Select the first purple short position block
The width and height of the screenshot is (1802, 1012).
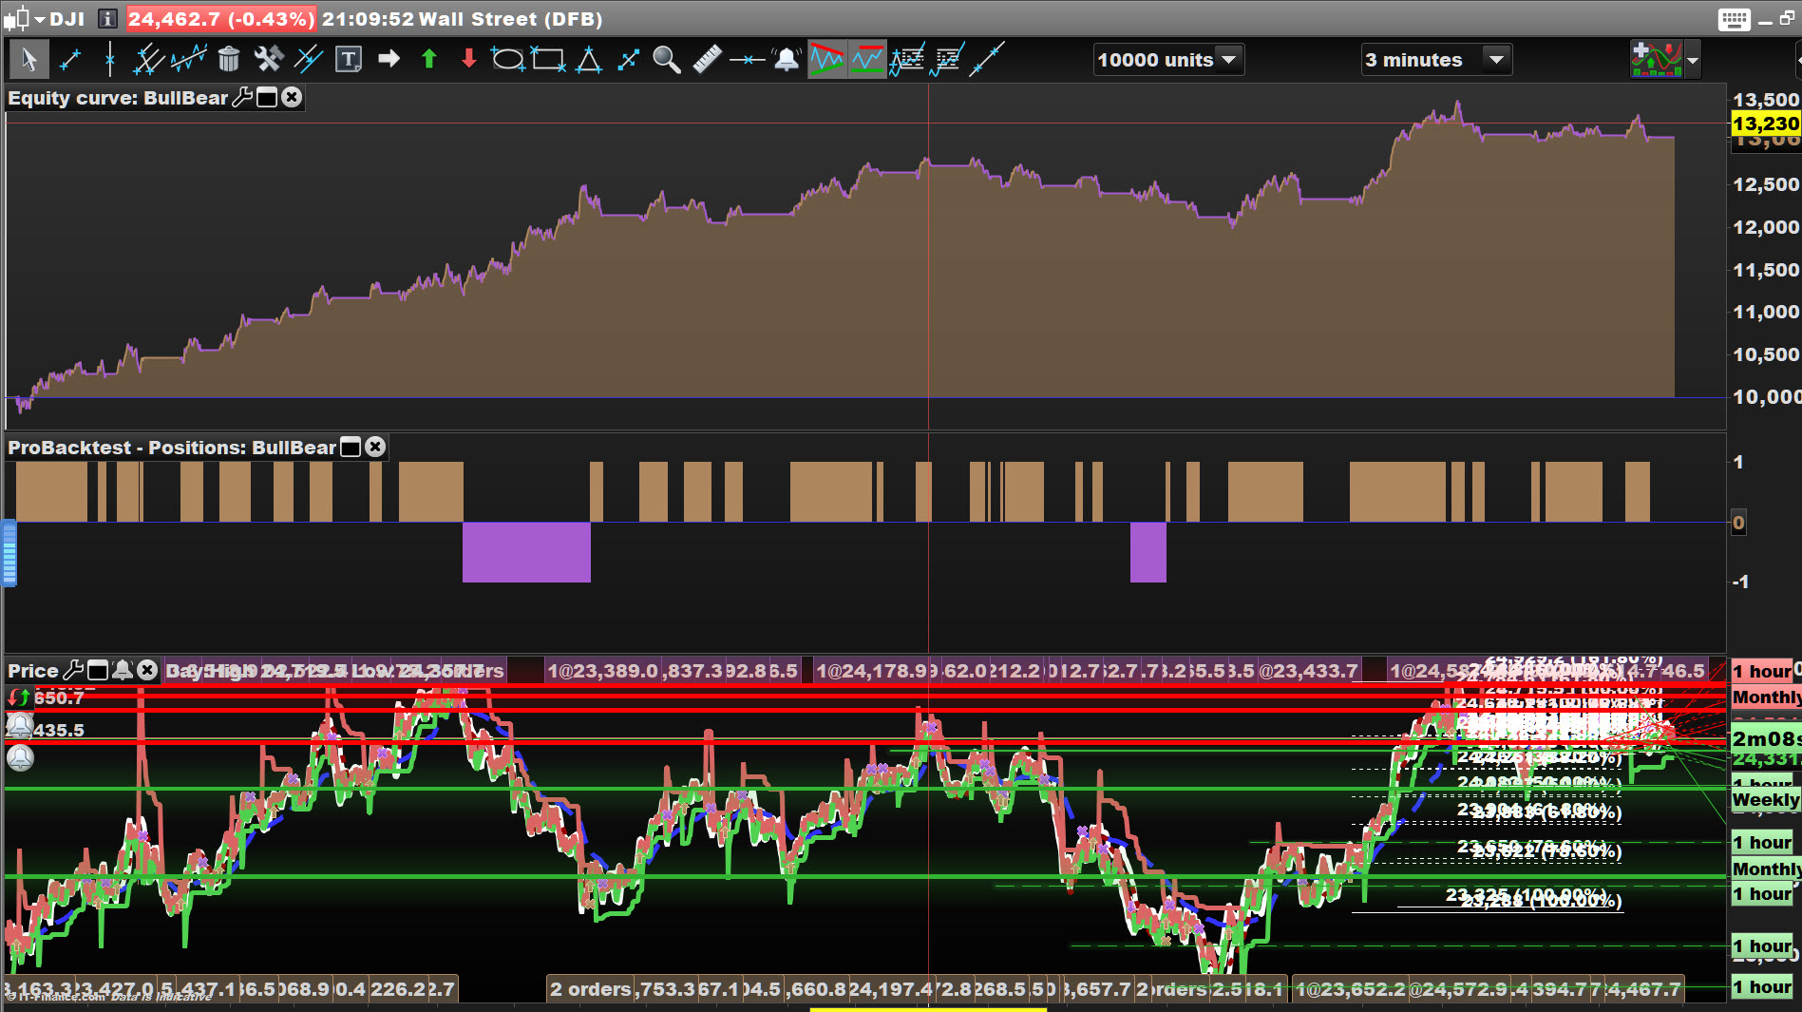(526, 552)
